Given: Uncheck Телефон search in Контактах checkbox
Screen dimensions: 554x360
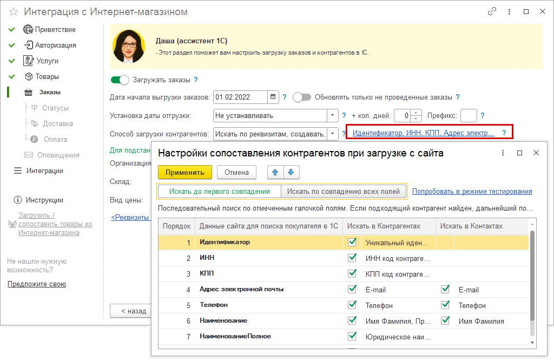Looking at the screenshot, I should click(x=445, y=305).
